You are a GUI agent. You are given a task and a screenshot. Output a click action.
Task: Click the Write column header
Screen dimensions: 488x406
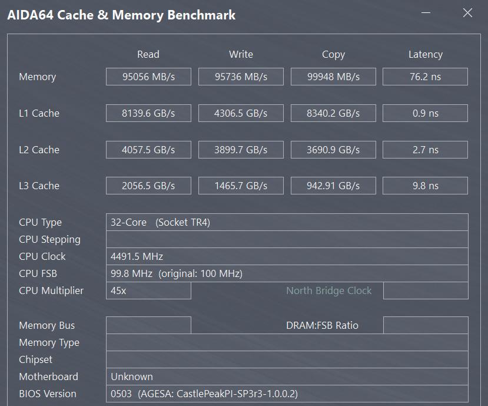(241, 54)
